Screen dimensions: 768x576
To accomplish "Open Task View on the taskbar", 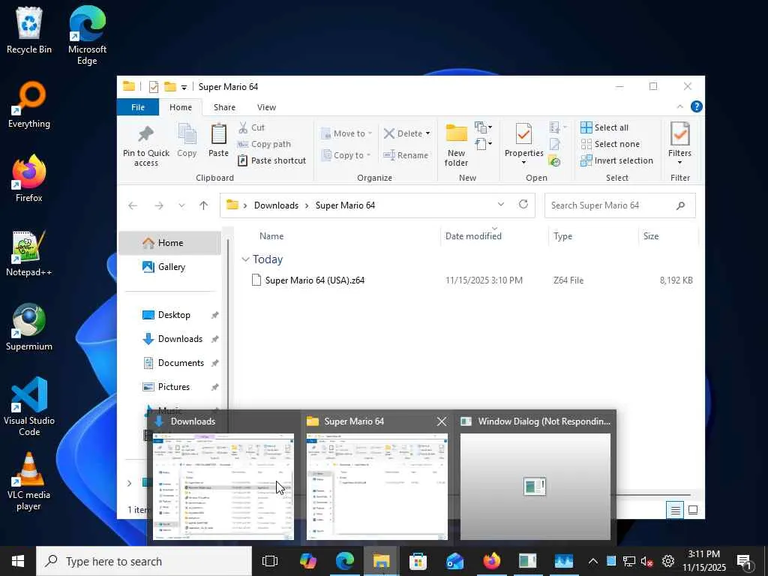I will point(270,561).
